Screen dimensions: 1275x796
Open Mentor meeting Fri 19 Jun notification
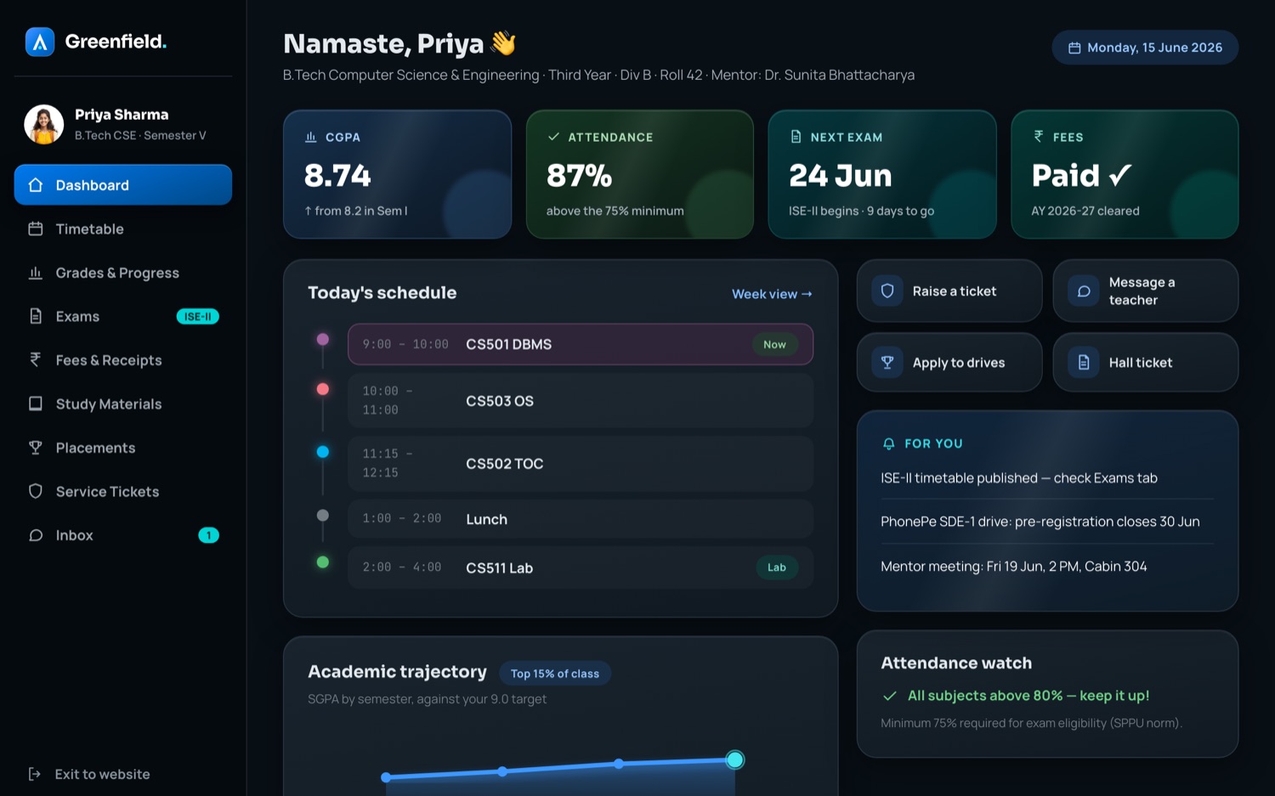coord(1047,566)
